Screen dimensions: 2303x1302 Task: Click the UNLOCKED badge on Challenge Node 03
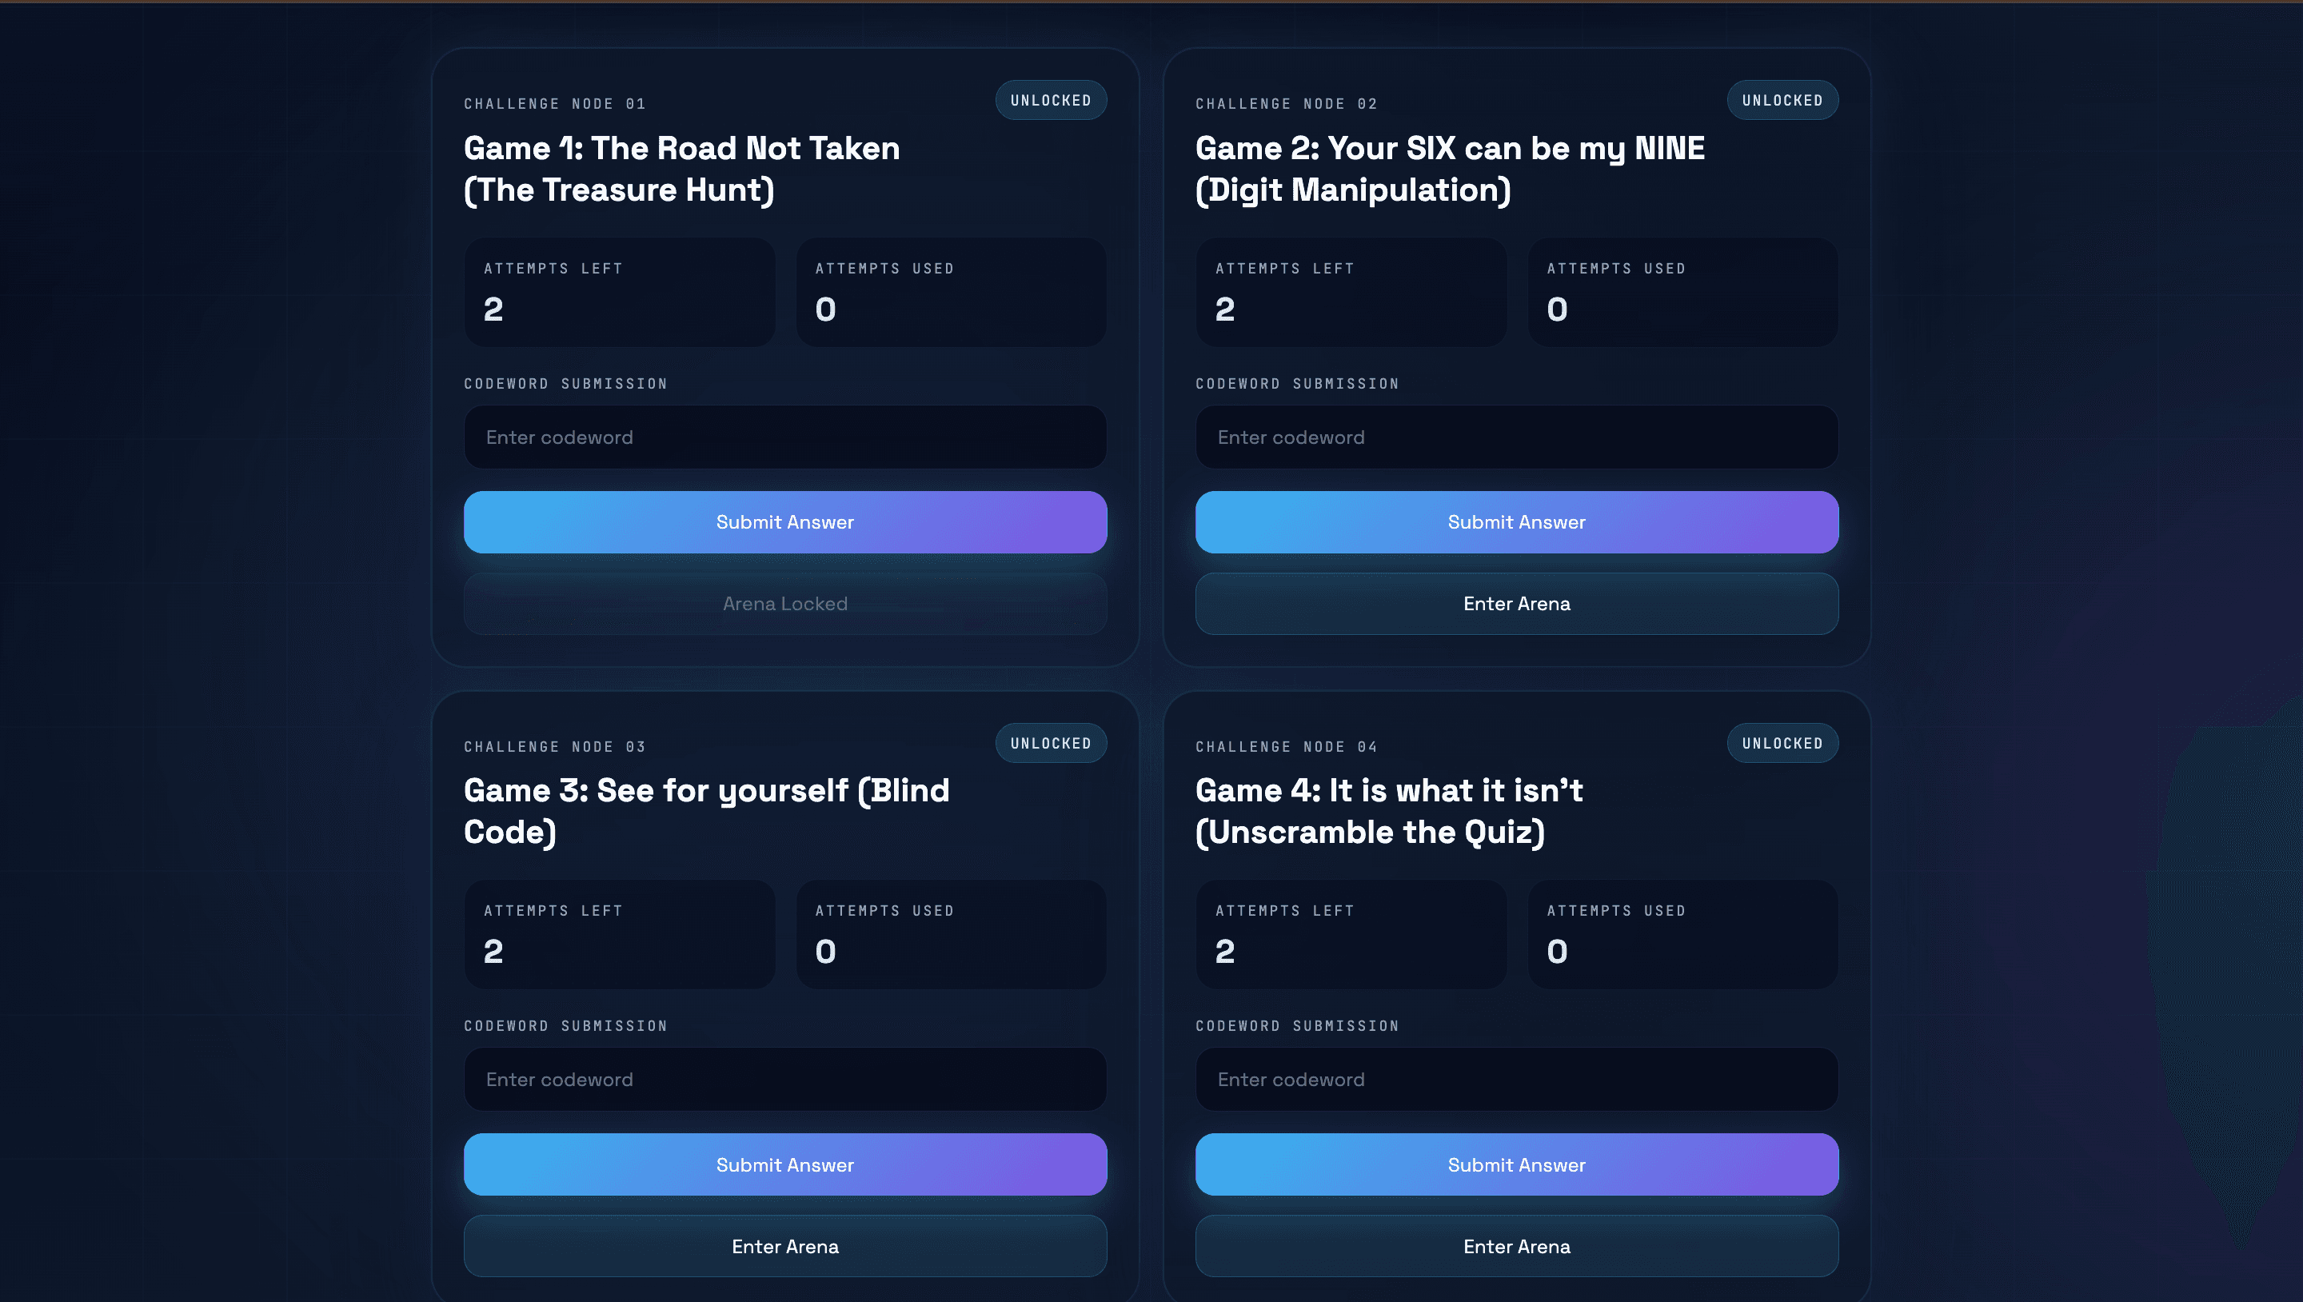pyautogui.click(x=1051, y=742)
